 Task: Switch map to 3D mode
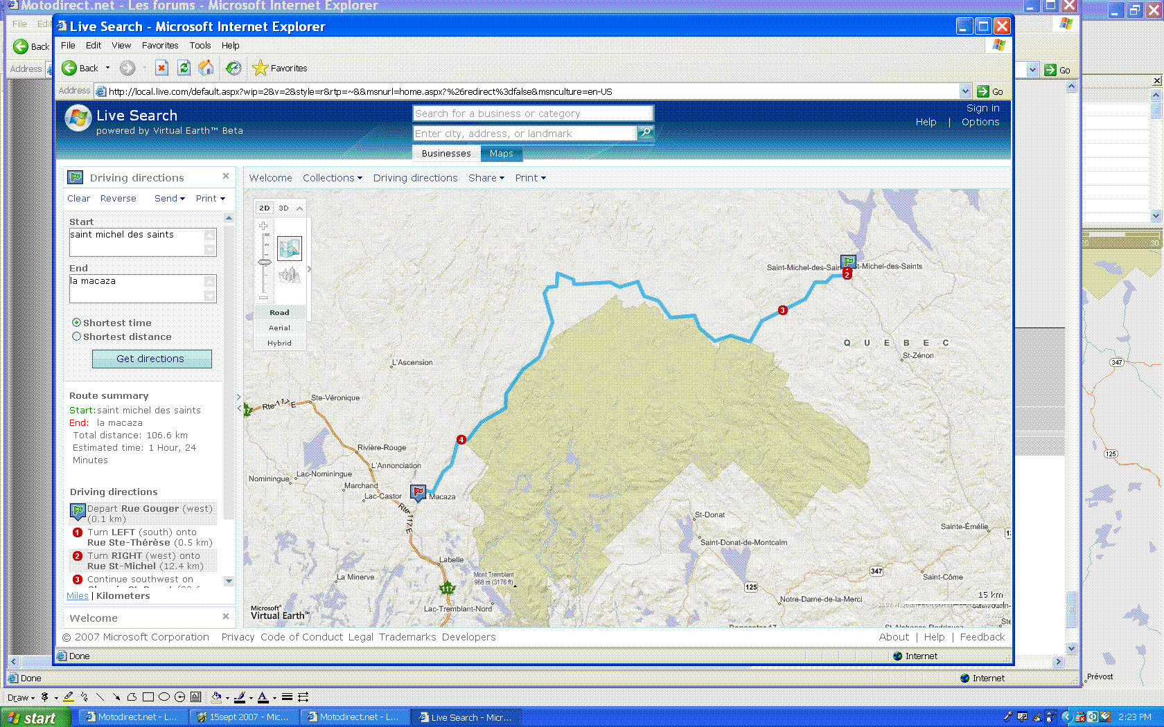283,208
